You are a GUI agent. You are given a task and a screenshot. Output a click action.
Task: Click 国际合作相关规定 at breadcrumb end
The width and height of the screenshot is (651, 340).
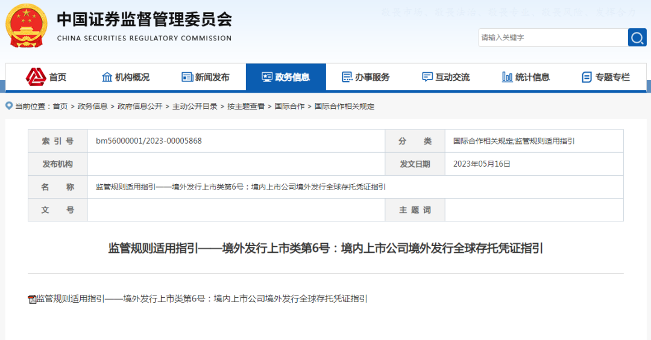tap(344, 107)
